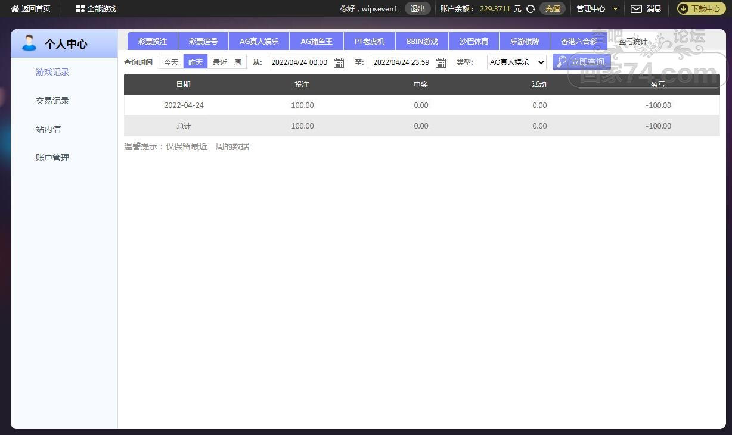Image resolution: width=732 pixels, height=435 pixels.
Task: Refresh the account balance
Action: [531, 9]
